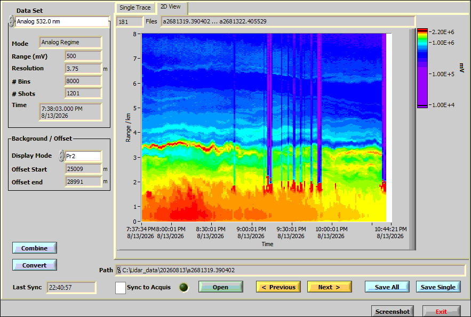471x317 pixels.
Task: Click the Open button
Action: click(220, 287)
